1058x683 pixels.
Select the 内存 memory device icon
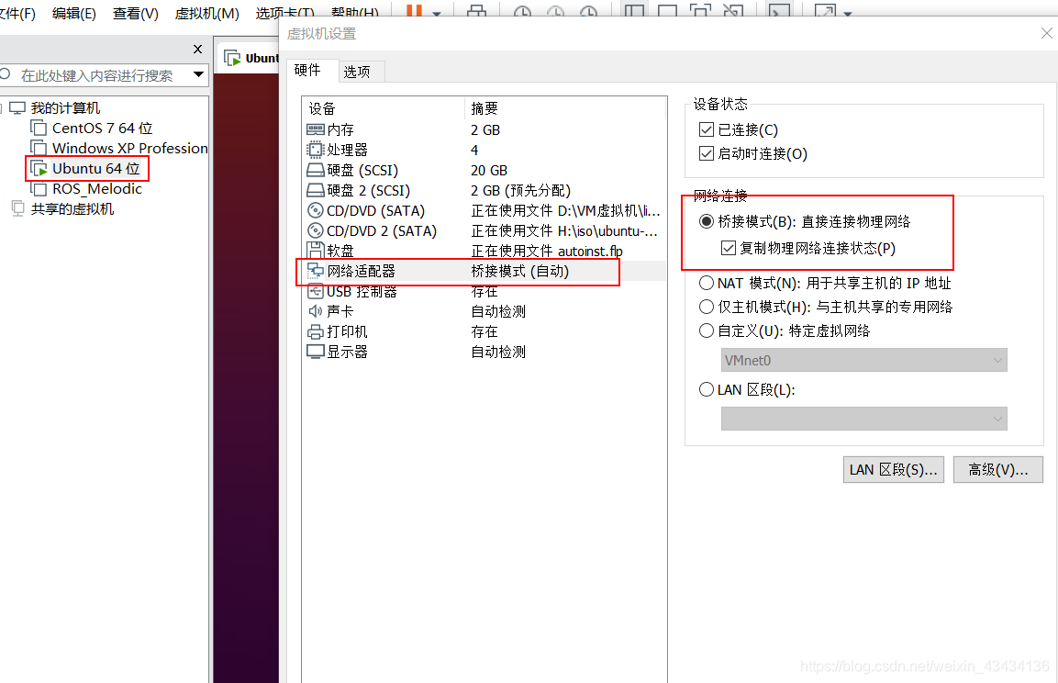[x=315, y=129]
